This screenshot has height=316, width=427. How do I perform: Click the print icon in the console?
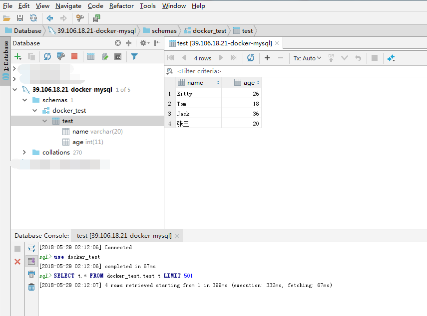(x=31, y=274)
